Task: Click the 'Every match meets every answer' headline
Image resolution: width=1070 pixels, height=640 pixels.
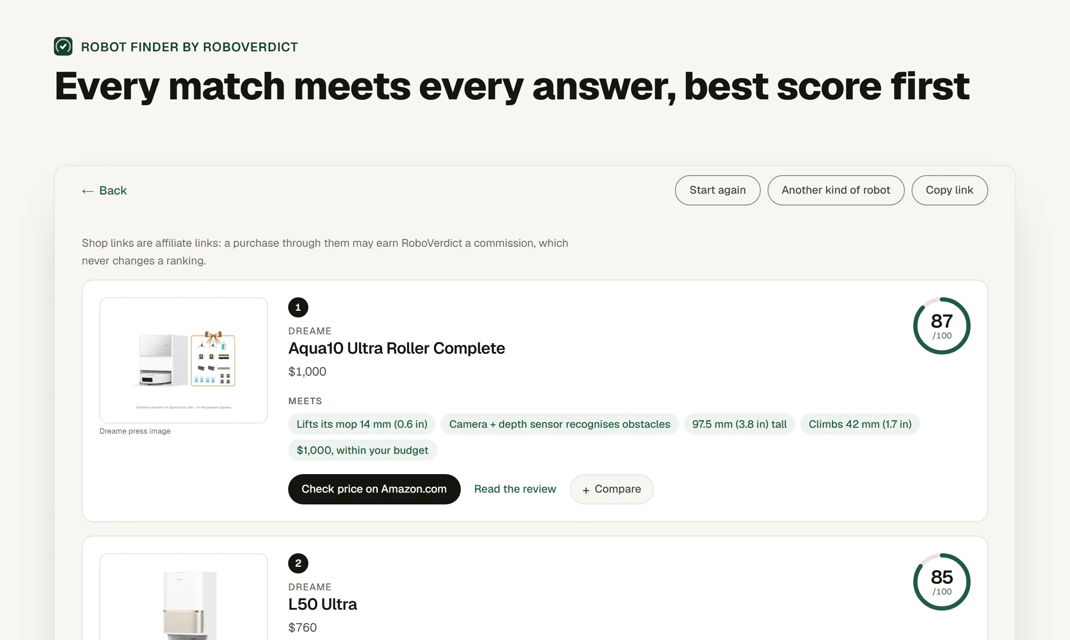Action: click(512, 86)
